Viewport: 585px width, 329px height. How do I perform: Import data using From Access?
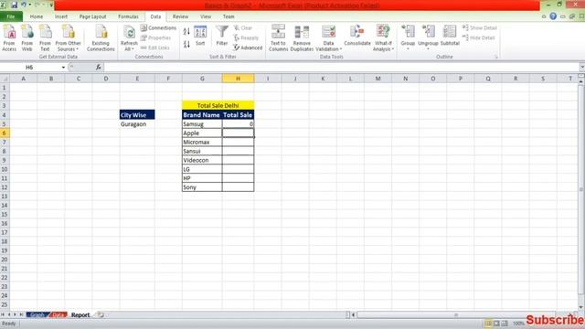tap(9, 37)
